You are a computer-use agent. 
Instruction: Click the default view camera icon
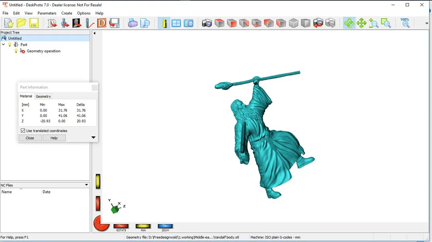pyautogui.click(x=207, y=23)
